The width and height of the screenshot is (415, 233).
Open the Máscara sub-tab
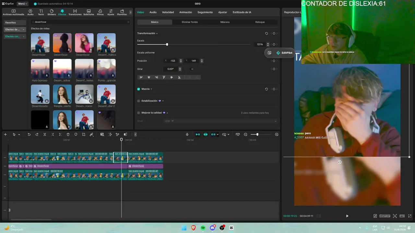click(x=225, y=22)
